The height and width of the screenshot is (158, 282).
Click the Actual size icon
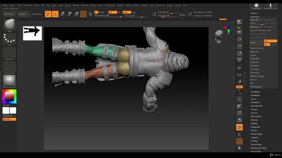239,47
